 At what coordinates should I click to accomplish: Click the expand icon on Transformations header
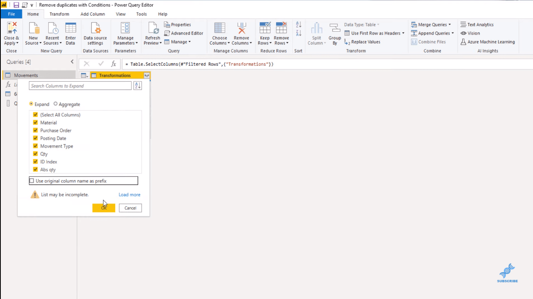(147, 76)
